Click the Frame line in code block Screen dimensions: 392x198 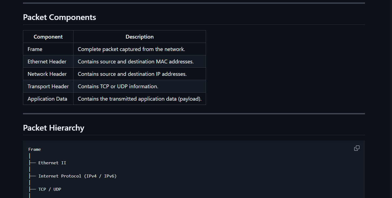(x=35, y=149)
